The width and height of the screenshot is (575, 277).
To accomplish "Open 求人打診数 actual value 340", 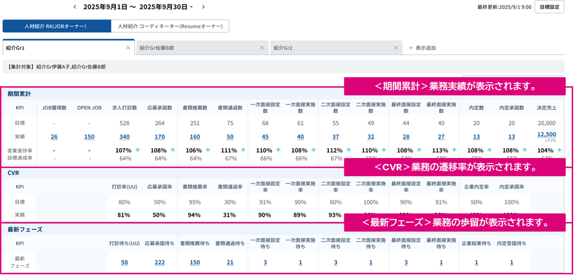I will (124, 137).
